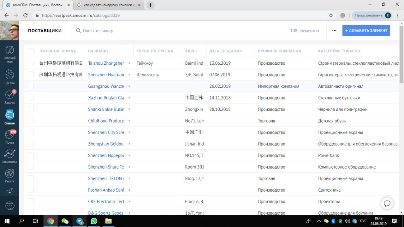This screenshot has height=227, width=404.
Task: Click Добавить элемент button
Action: [366, 31]
